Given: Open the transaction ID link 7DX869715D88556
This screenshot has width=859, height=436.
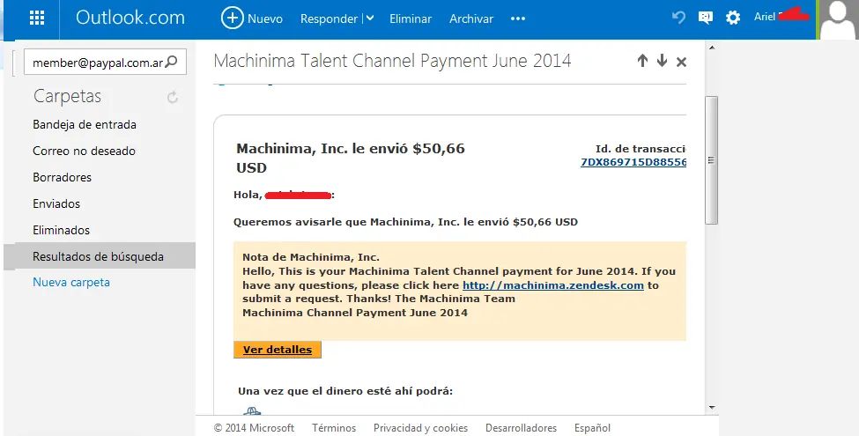Looking at the screenshot, I should click(633, 162).
